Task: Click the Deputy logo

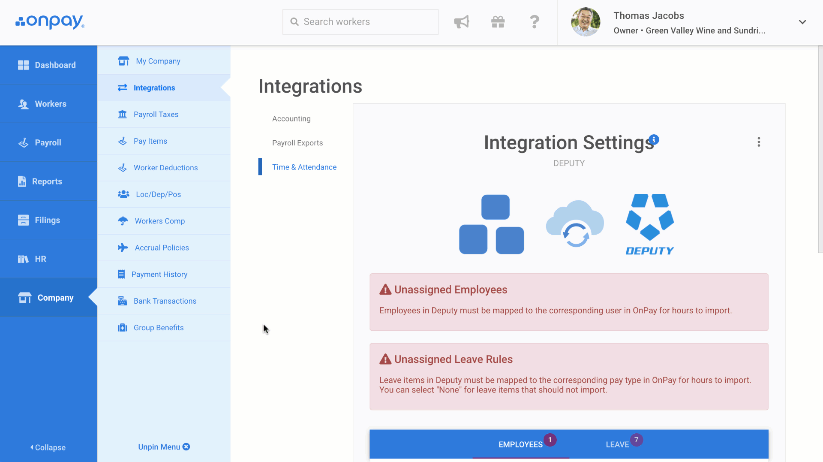Action: point(650,224)
